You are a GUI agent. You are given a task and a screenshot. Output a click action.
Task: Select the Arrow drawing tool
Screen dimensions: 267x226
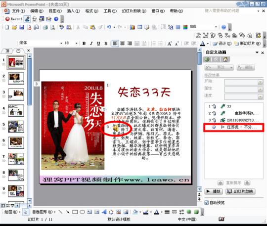click(x=68, y=212)
